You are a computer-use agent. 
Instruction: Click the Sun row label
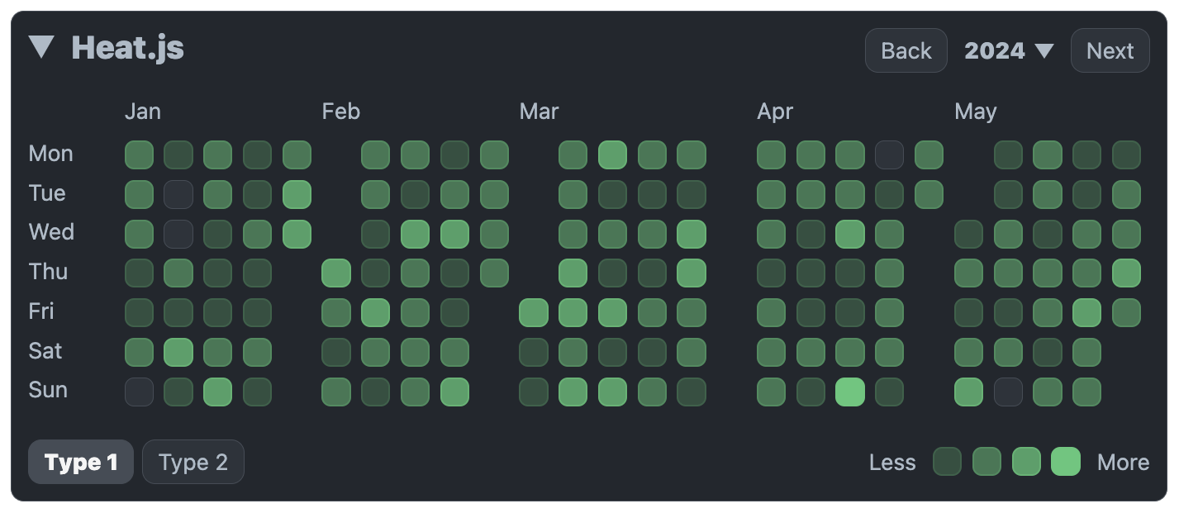[48, 390]
